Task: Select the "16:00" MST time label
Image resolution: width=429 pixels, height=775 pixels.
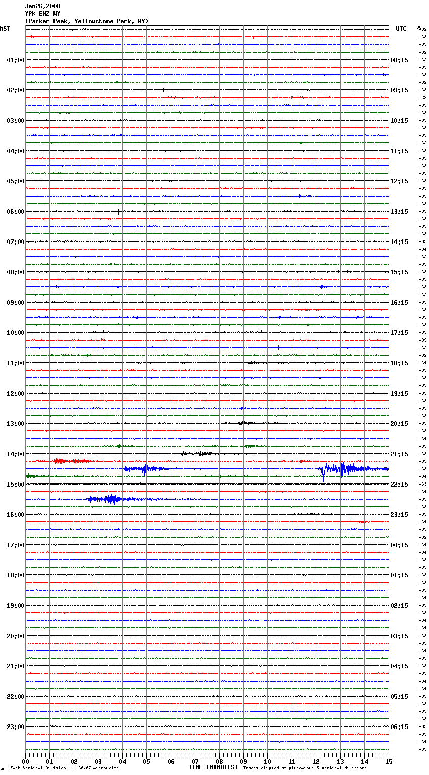Action: point(16,515)
